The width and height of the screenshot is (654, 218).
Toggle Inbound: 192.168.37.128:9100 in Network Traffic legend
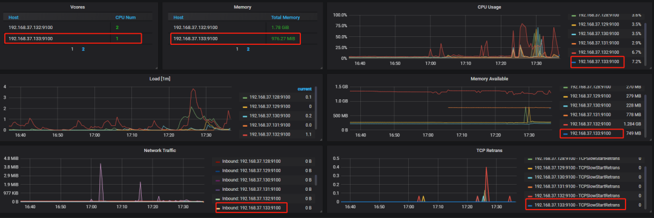point(251,161)
